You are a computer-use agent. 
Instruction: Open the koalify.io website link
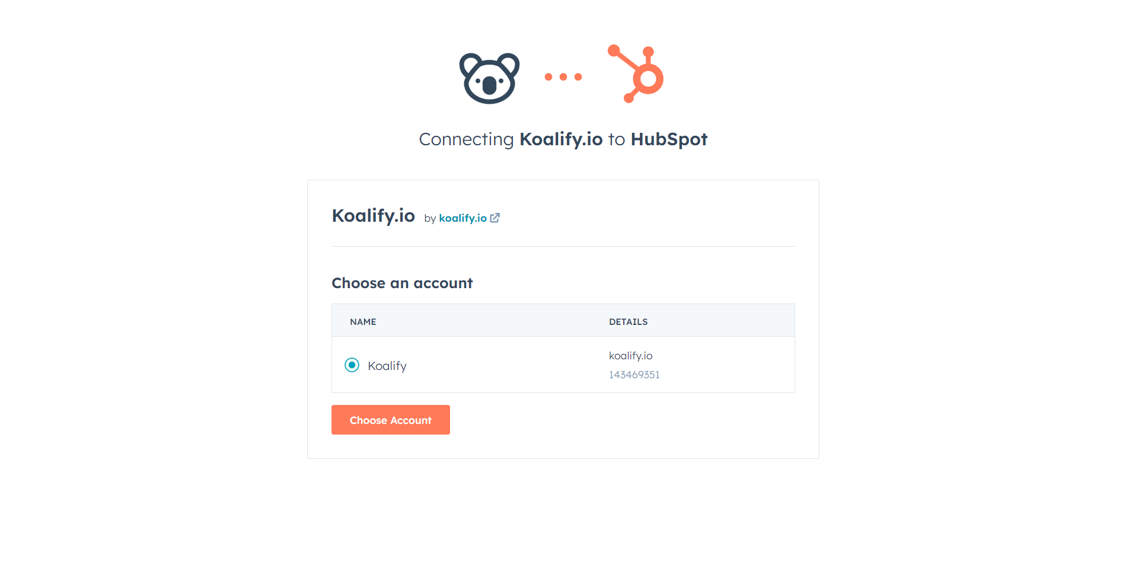(x=463, y=218)
